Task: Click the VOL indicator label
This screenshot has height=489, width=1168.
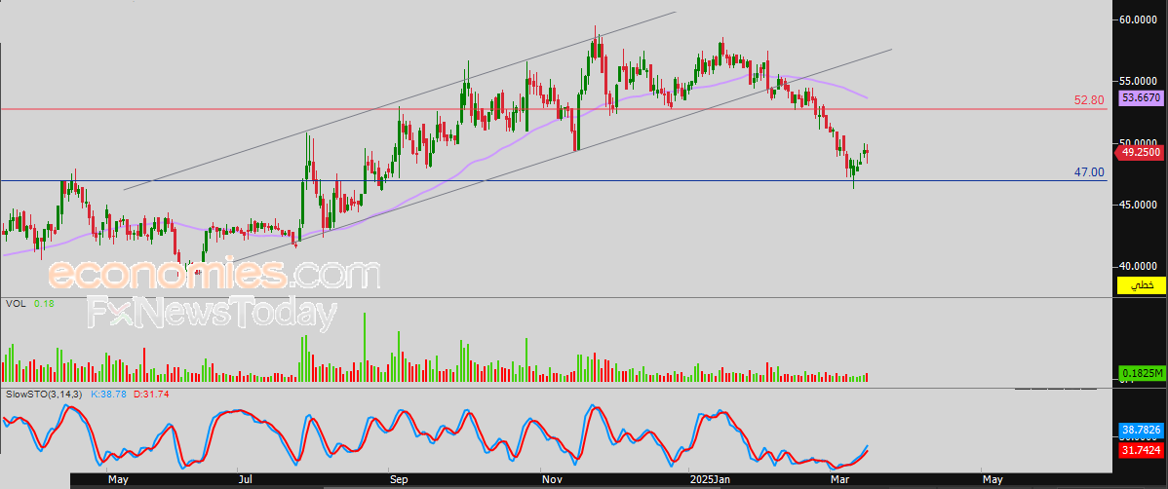Action: click(15, 304)
